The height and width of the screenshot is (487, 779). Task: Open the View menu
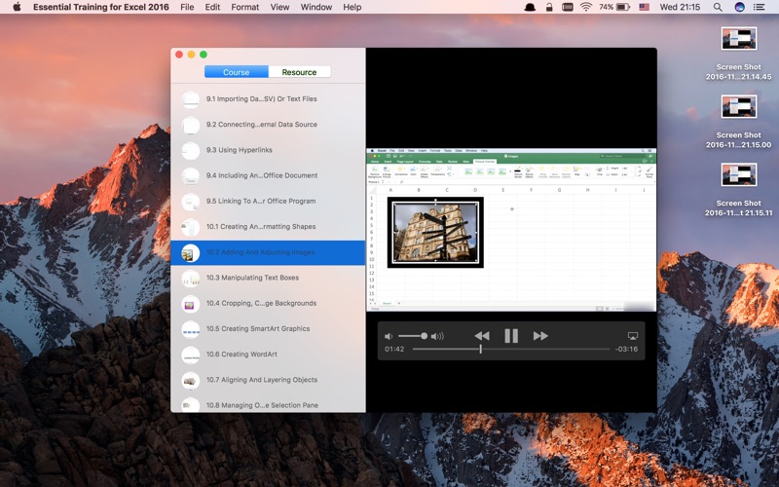pos(279,7)
